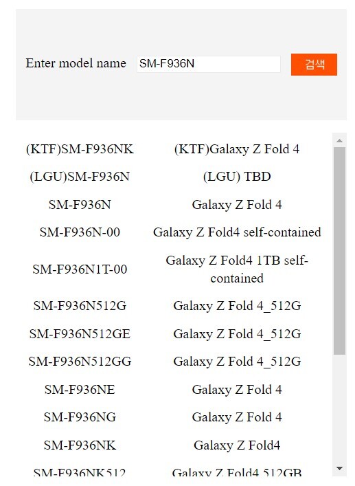Image resolution: width=355 pixels, height=486 pixels.
Task: Click the scrollbar up arrow
Action: point(339,141)
